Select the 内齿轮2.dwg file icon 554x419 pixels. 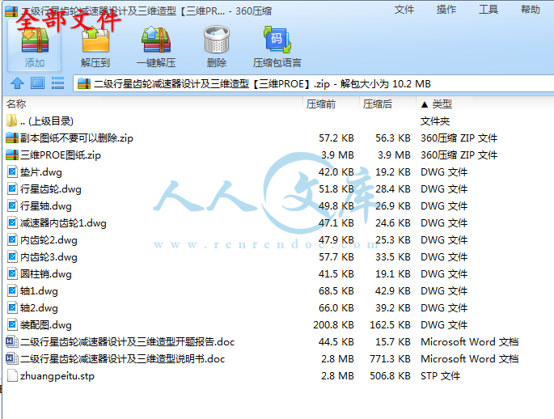point(12,240)
